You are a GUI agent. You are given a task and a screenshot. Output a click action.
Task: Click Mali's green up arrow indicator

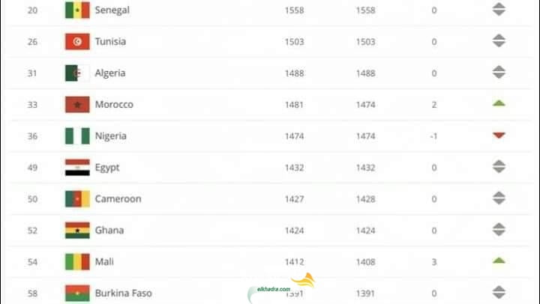(499, 261)
